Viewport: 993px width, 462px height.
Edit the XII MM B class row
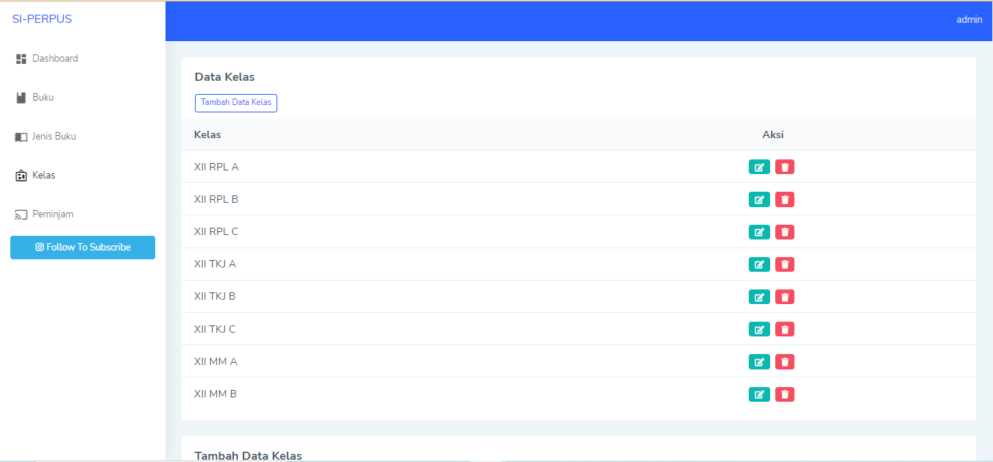[759, 394]
